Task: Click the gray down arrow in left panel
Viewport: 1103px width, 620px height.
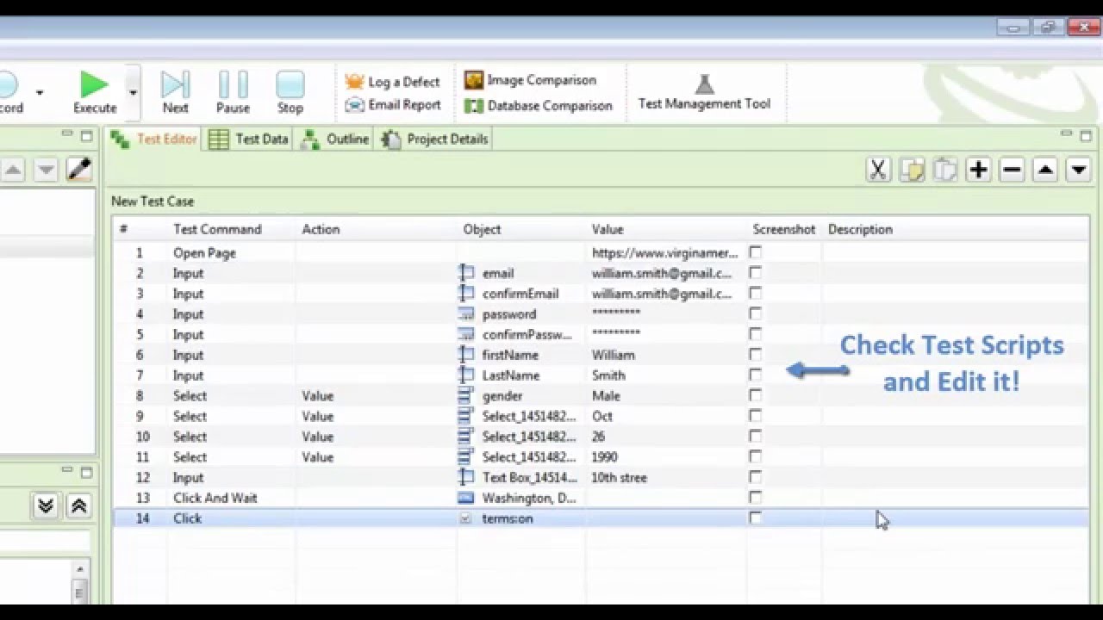Action: (x=47, y=170)
